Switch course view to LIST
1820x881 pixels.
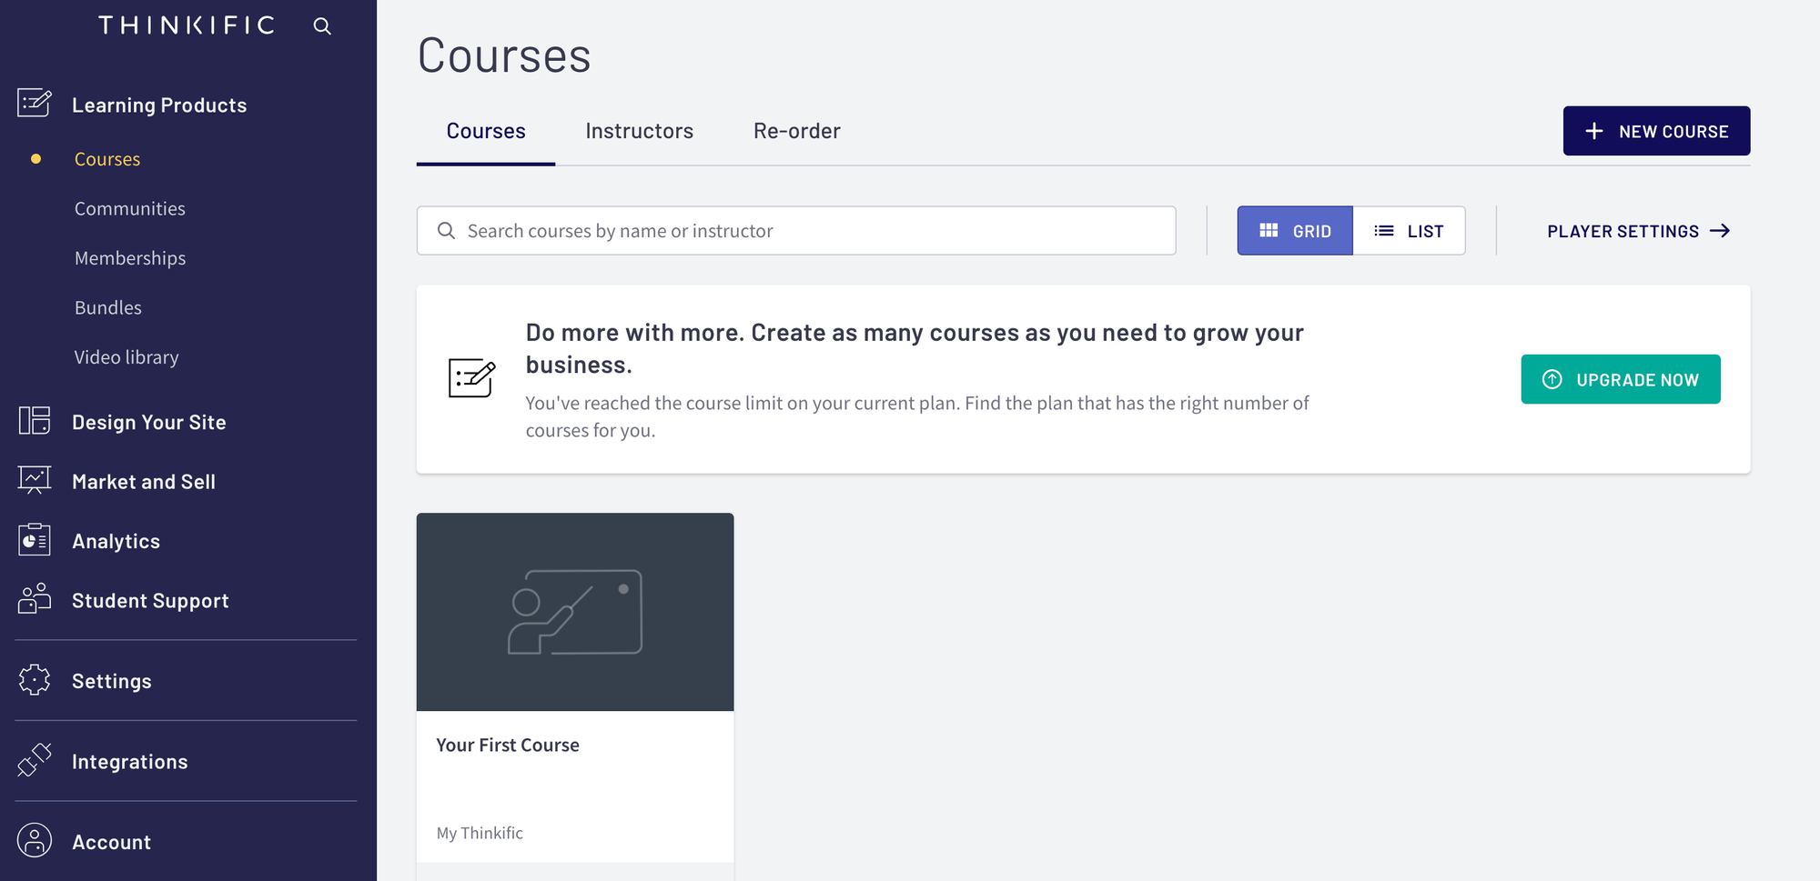point(1409,230)
